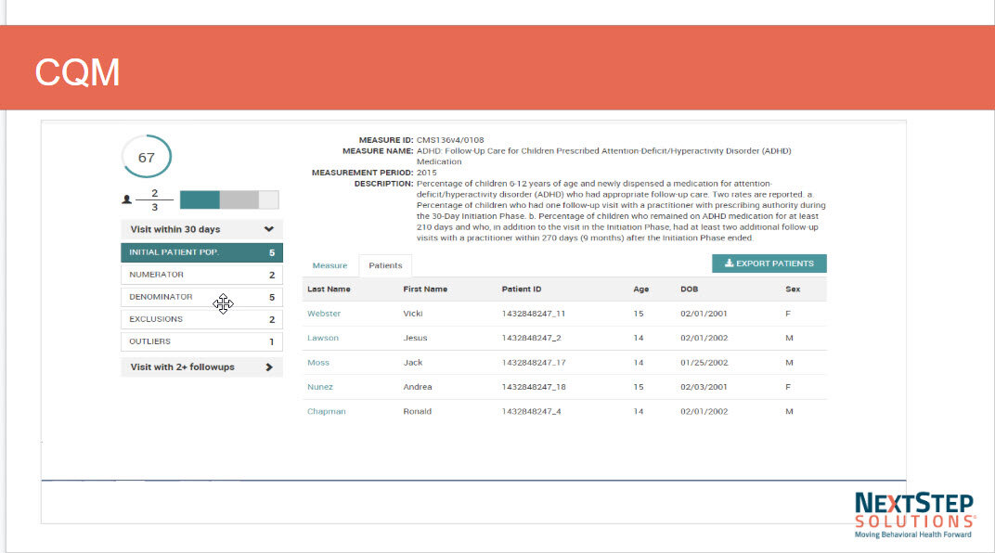995x553 pixels.
Task: Open patient Lawson's record link
Action: (323, 338)
